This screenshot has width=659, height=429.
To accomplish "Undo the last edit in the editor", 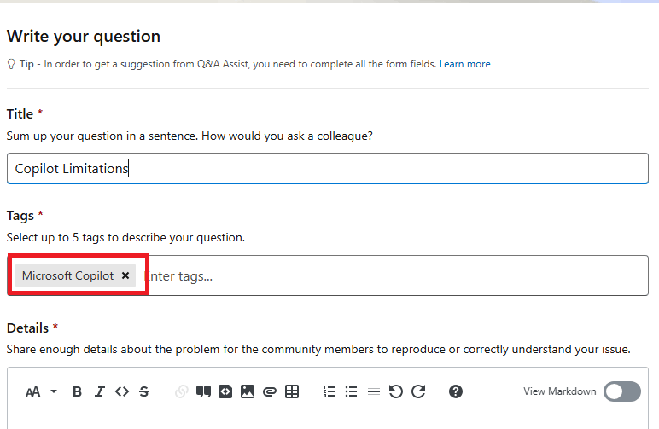I will [395, 391].
